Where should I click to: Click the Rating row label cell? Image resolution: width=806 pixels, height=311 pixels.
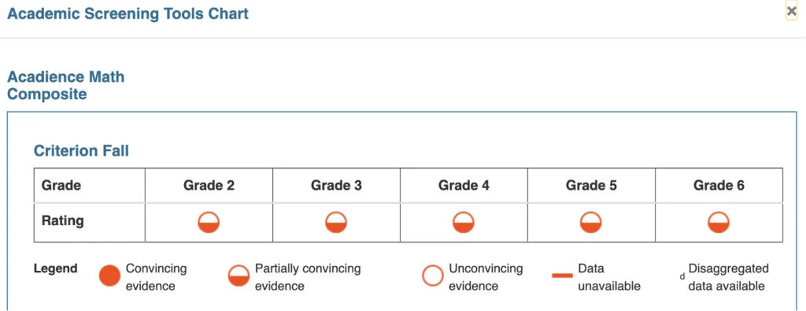tap(90, 222)
